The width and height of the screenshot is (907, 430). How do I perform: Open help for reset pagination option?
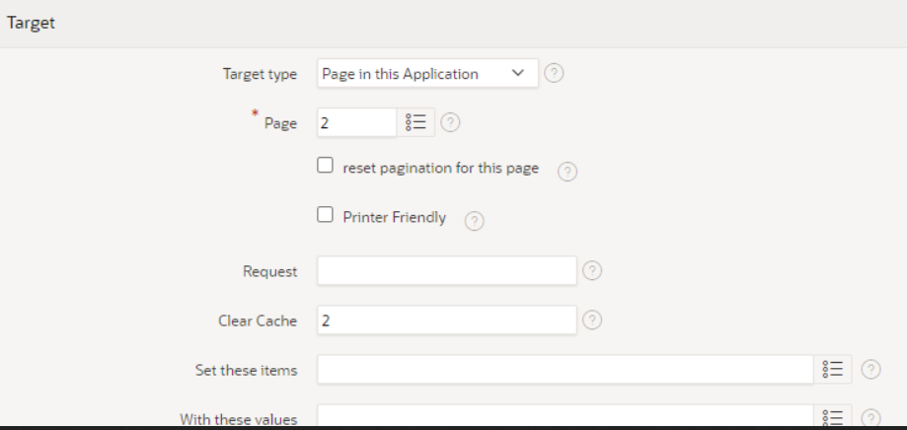tap(567, 172)
